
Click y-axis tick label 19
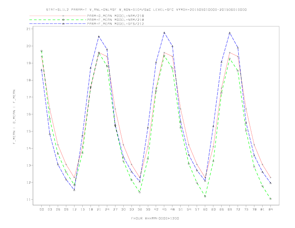point(29,63)
